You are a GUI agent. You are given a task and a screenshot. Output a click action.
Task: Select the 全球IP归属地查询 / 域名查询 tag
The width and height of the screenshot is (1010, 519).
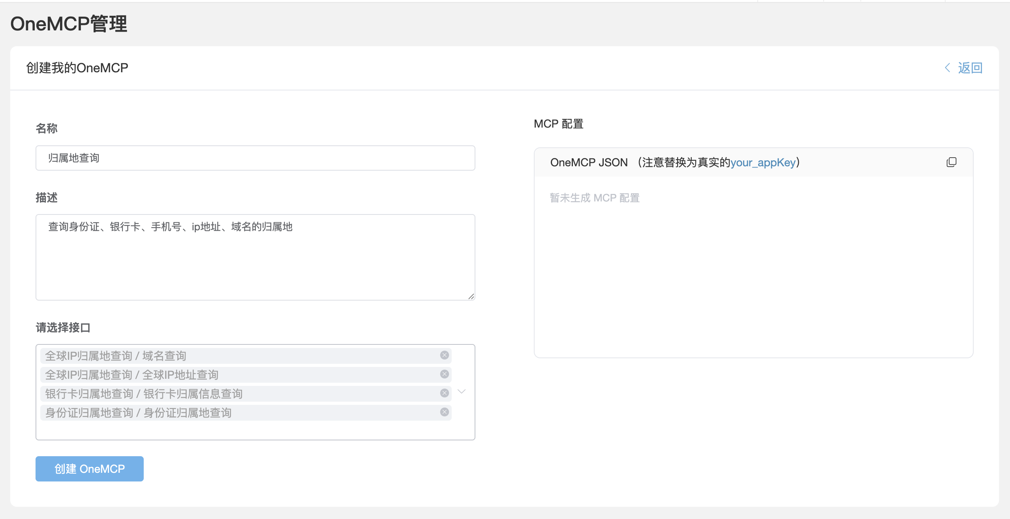[115, 356]
